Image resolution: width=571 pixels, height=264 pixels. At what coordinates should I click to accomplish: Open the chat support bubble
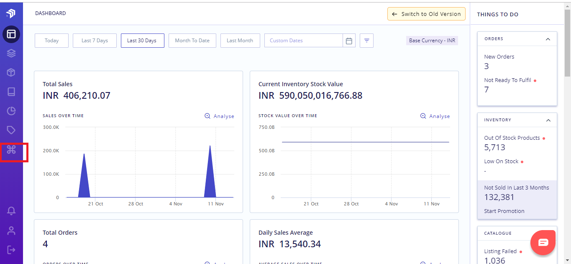click(x=543, y=242)
